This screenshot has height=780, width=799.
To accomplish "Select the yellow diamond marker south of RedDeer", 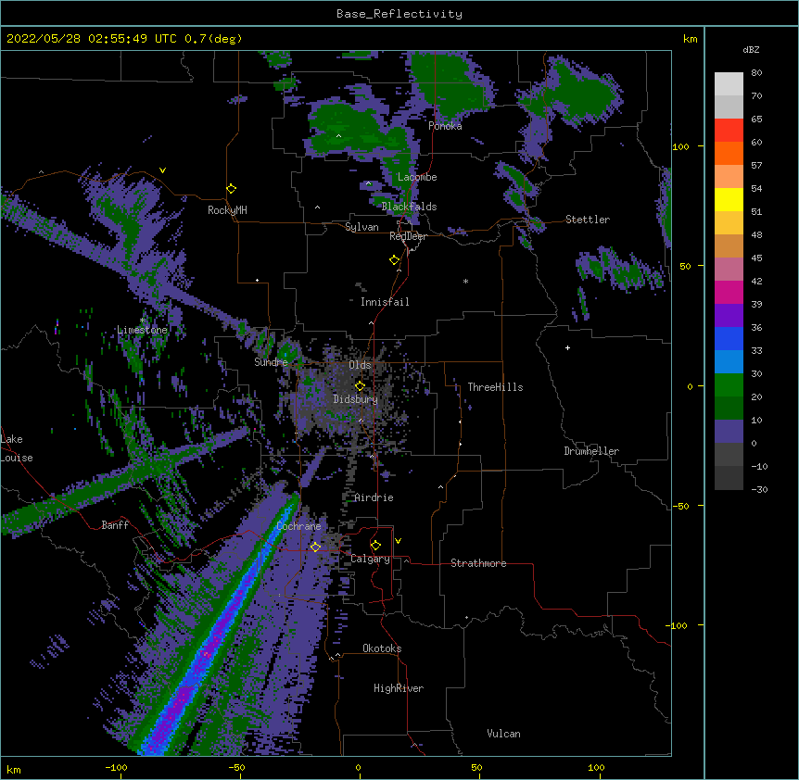I will [394, 260].
